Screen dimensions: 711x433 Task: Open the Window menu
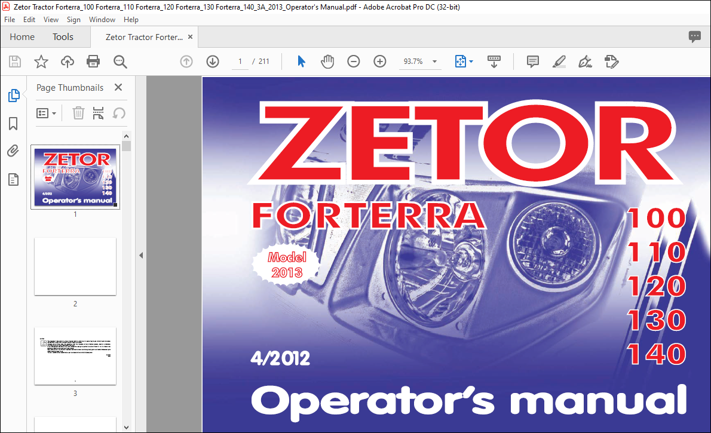point(102,20)
